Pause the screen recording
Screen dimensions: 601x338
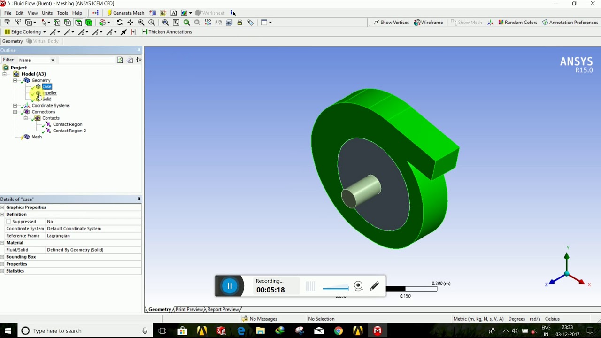[x=230, y=286]
